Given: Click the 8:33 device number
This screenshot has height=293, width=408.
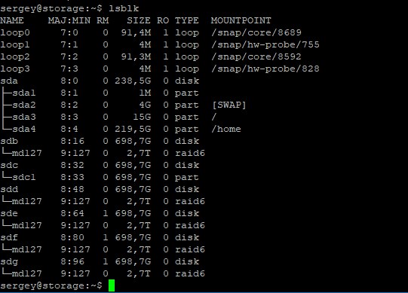Looking at the screenshot, I should click(x=72, y=177).
